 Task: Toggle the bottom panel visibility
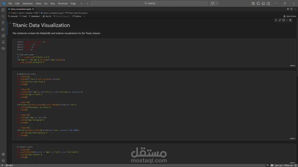(x=263, y=3)
